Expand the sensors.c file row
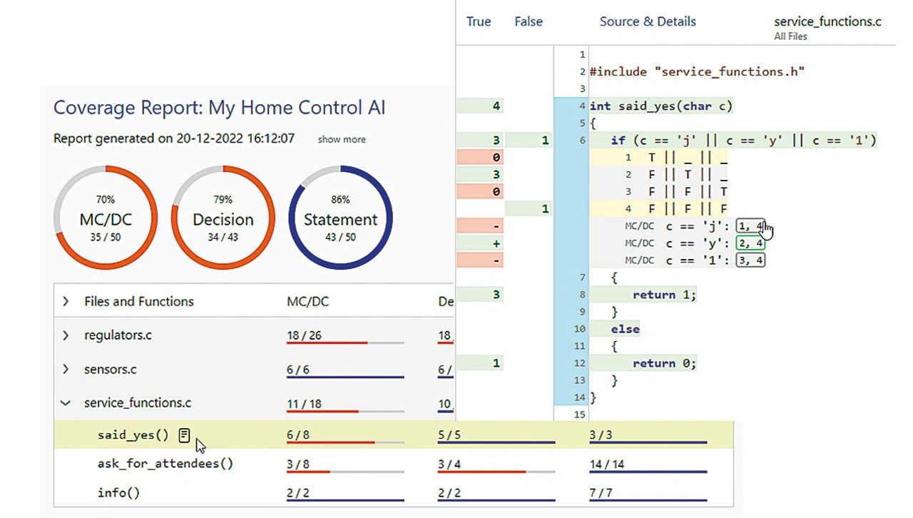The image size is (913, 518). tap(66, 370)
